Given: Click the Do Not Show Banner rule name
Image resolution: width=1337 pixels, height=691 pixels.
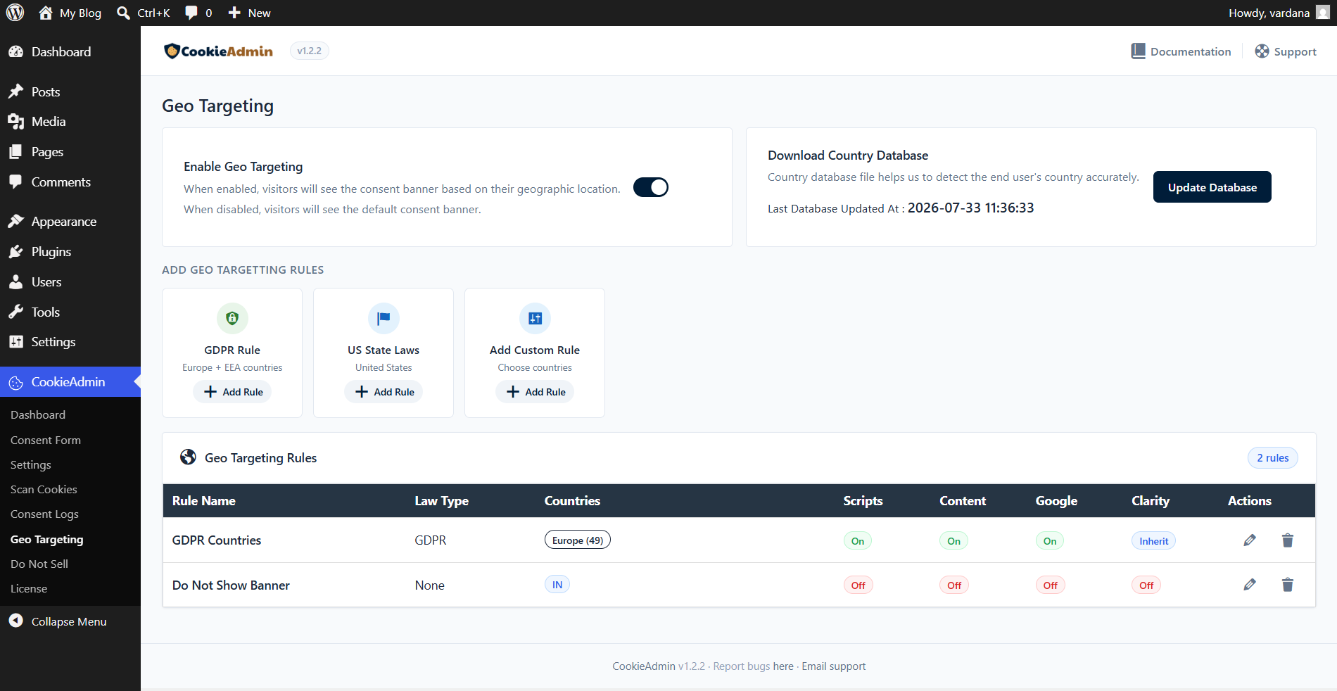Looking at the screenshot, I should [231, 585].
